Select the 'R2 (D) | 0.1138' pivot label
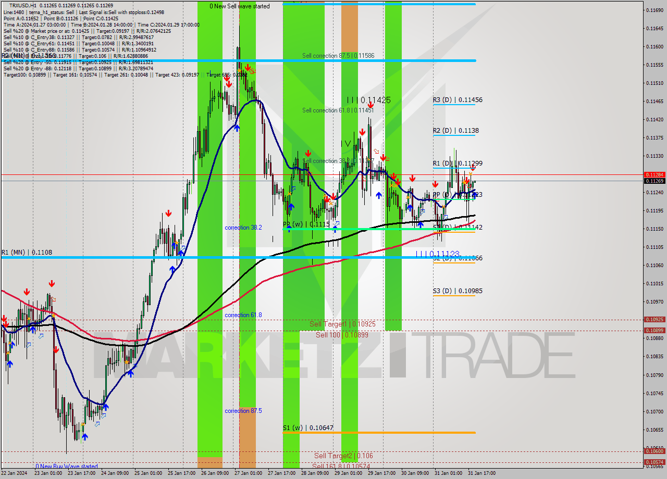 point(456,130)
